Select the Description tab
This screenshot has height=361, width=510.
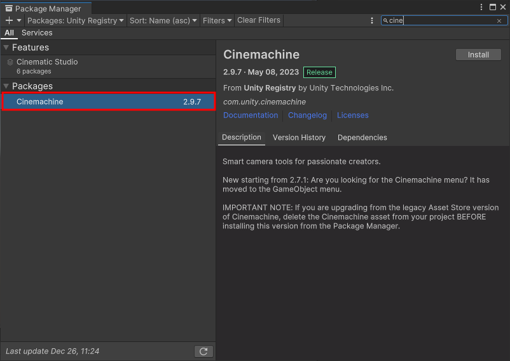(x=242, y=137)
